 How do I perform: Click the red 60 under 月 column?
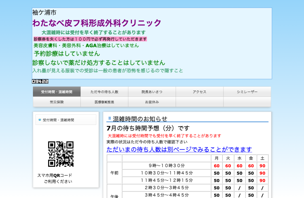(x=216, y=166)
